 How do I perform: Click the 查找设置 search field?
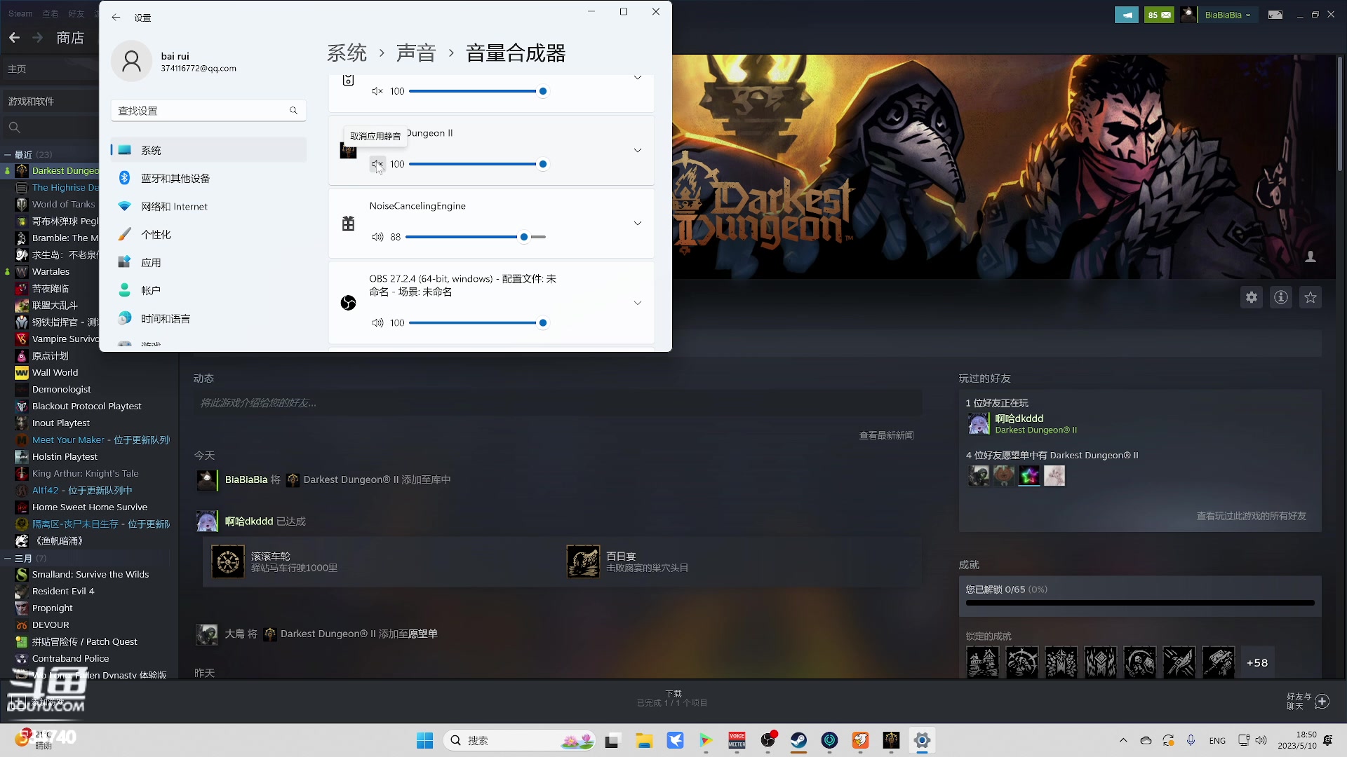pyautogui.click(x=208, y=111)
